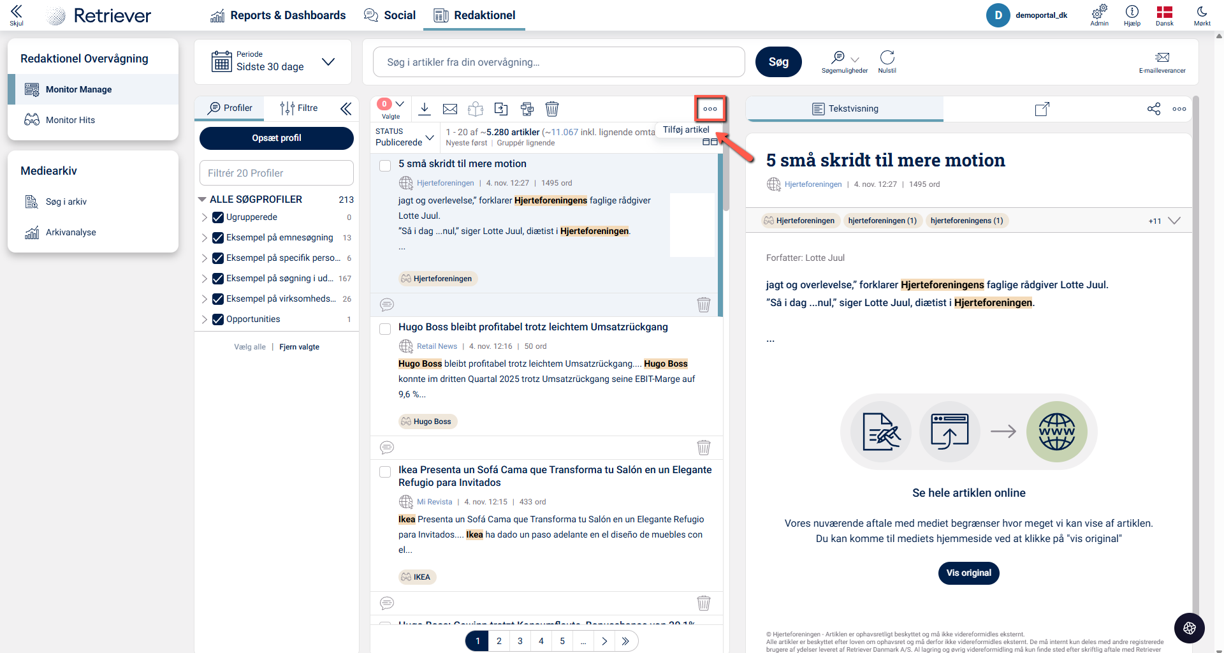Expand the Ugrupperede tree node
Image resolution: width=1224 pixels, height=653 pixels.
205,217
